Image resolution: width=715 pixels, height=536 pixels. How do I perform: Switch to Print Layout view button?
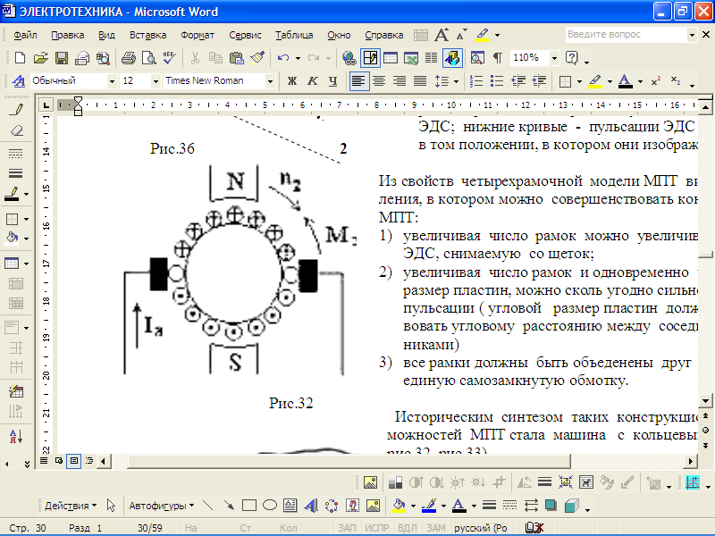click(74, 461)
